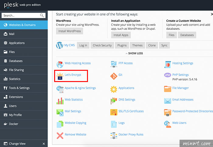
Task: Click the Clone button
Action: pyautogui.click(x=152, y=45)
